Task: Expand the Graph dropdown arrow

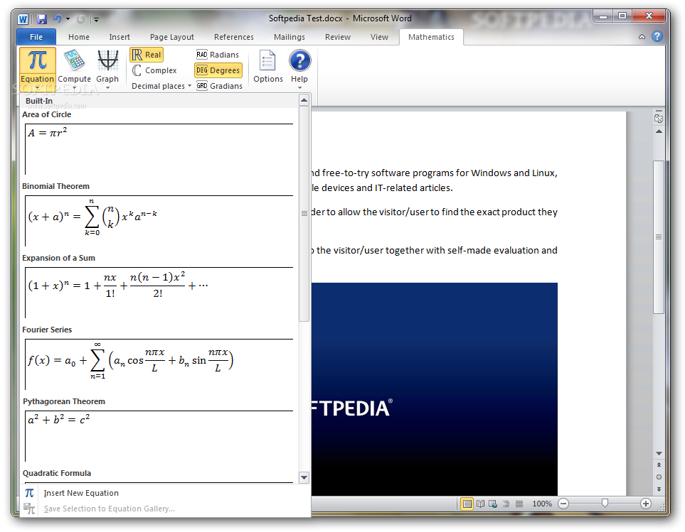Action: coord(107,87)
